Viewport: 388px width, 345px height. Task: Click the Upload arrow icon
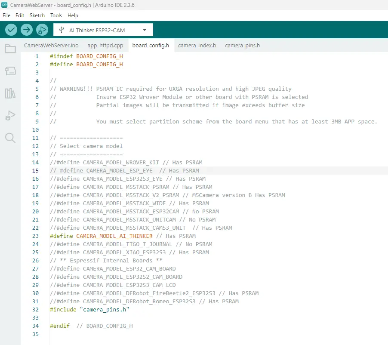[x=26, y=30]
